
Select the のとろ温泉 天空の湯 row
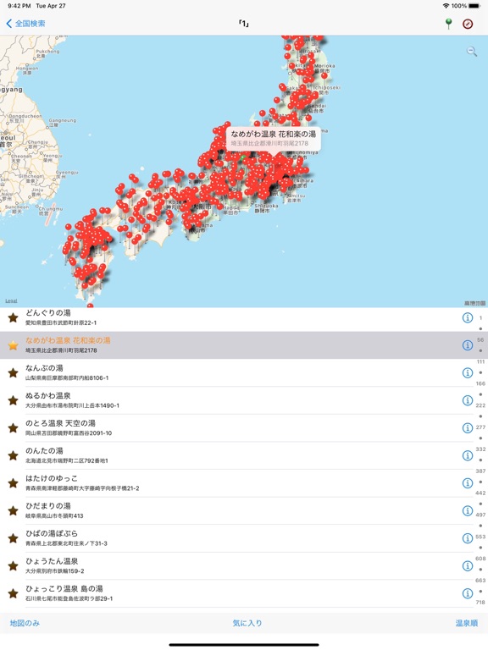click(x=236, y=427)
